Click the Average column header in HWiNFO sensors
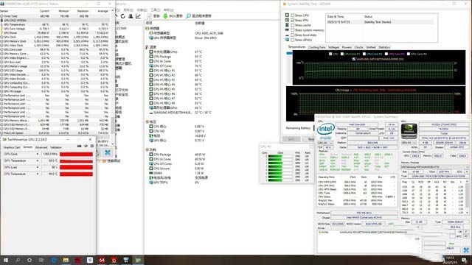Image resolution: width=472 pixels, height=265 pixels. [x=103, y=11]
